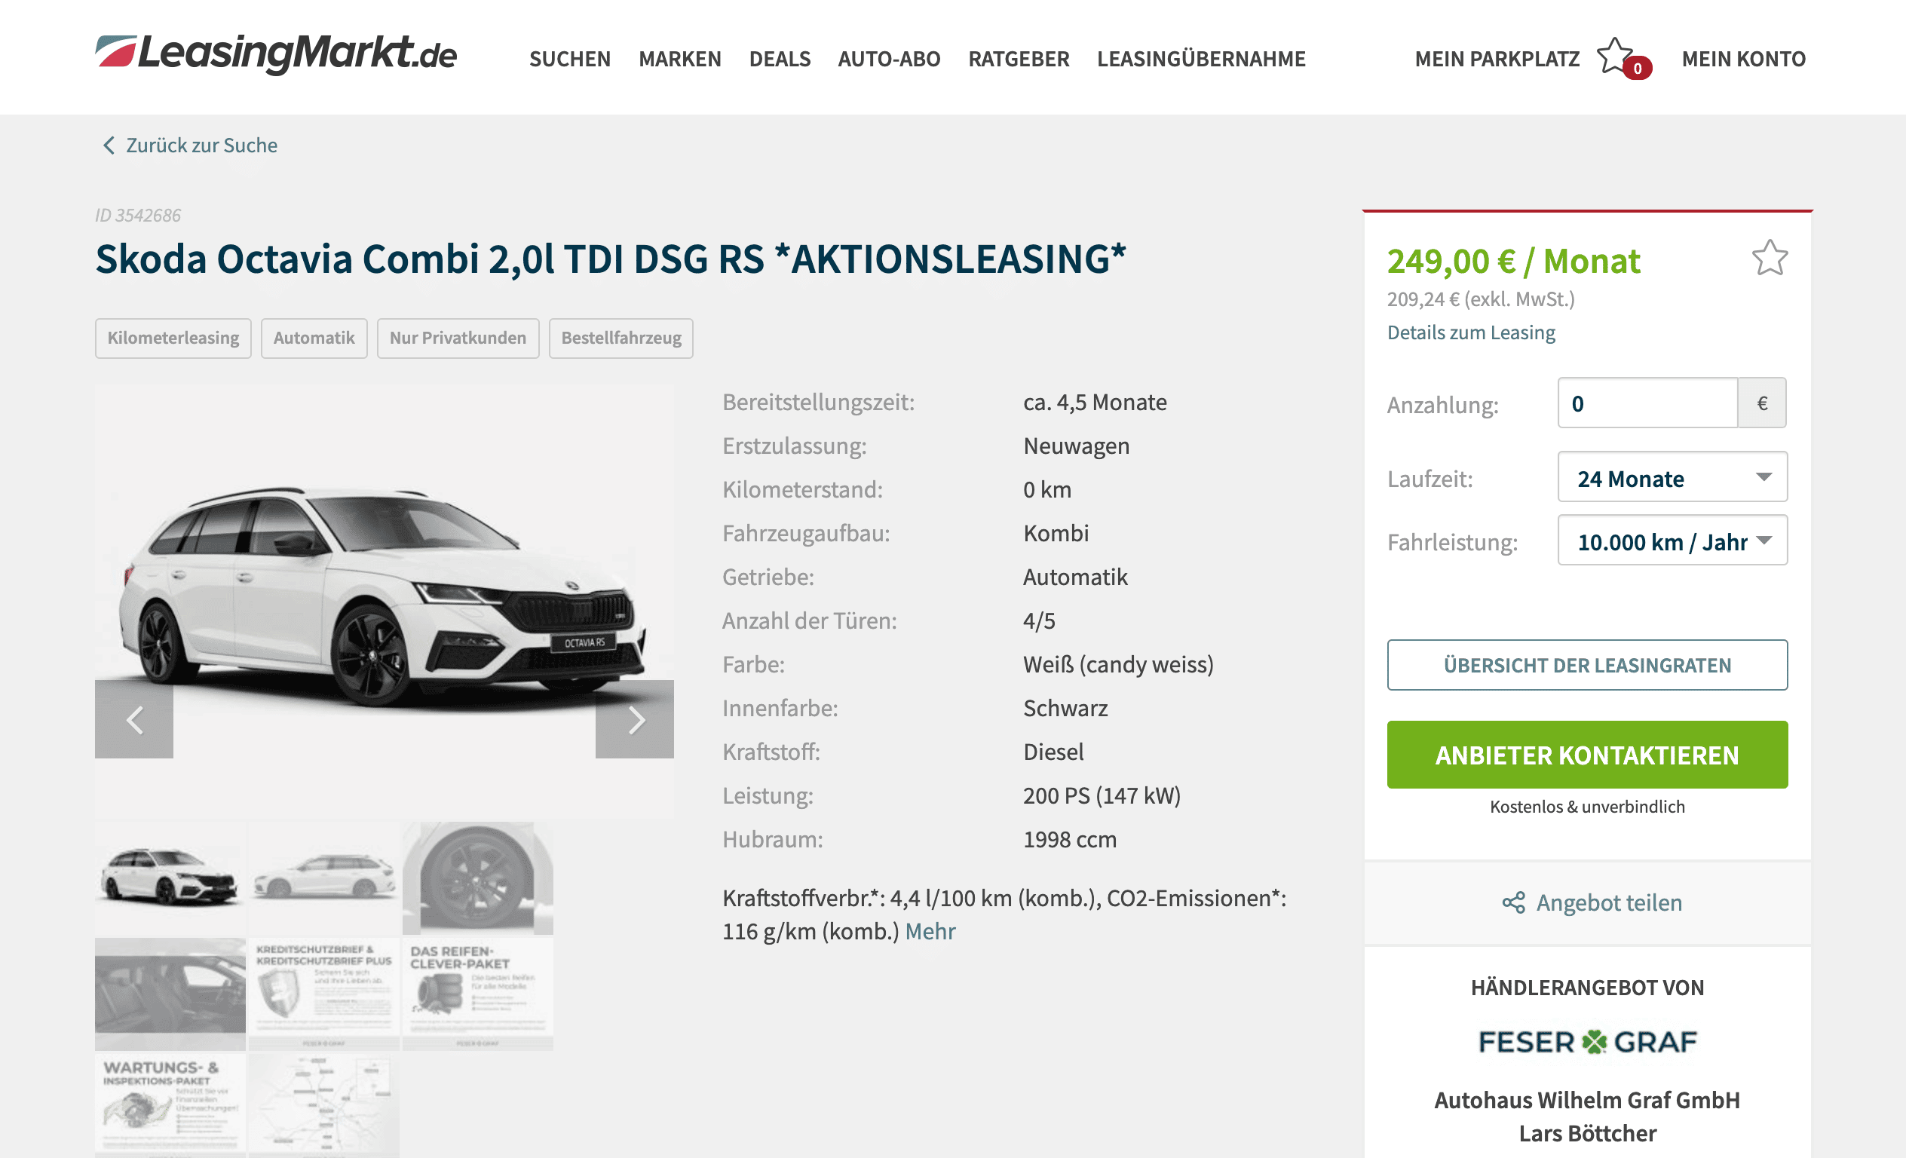Viewport: 1906px width, 1158px height.
Task: Go to MEIN PARKPLATZ
Action: pos(1497,59)
